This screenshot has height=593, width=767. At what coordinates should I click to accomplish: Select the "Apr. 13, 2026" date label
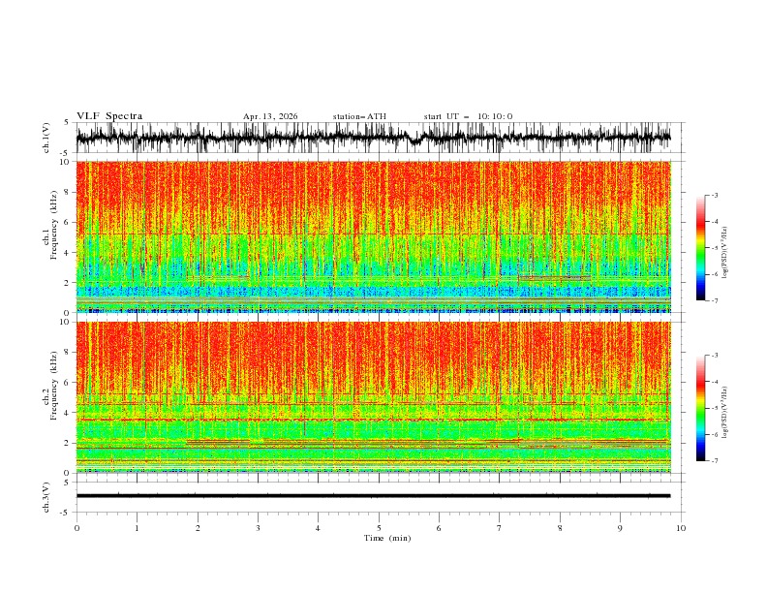click(270, 116)
